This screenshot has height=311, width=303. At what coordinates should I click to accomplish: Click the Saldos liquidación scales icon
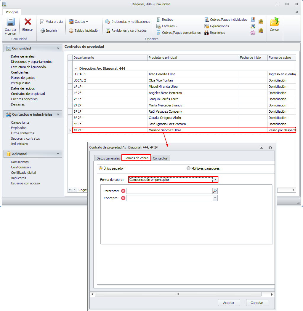click(71, 31)
